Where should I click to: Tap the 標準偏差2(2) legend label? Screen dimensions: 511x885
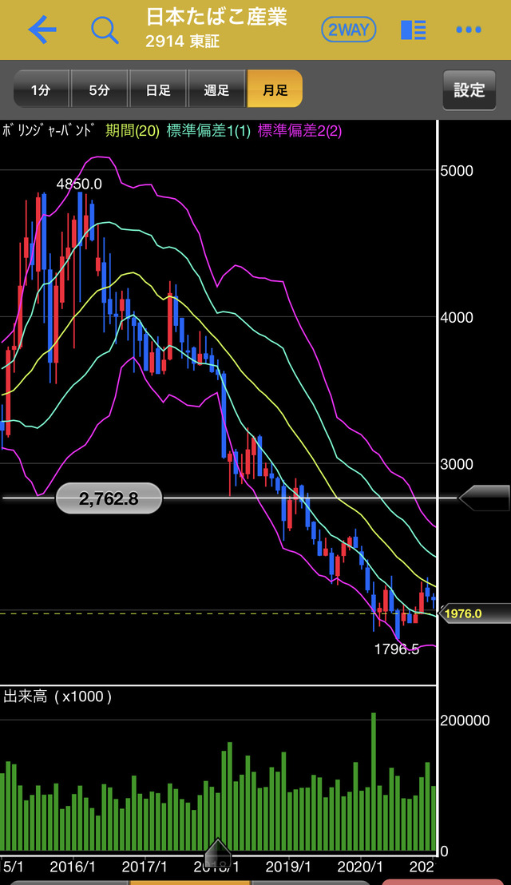(299, 131)
